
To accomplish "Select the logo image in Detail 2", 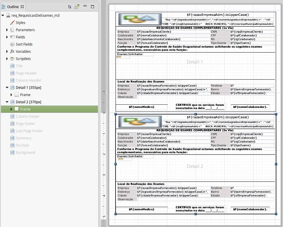I will pos(140,121).
